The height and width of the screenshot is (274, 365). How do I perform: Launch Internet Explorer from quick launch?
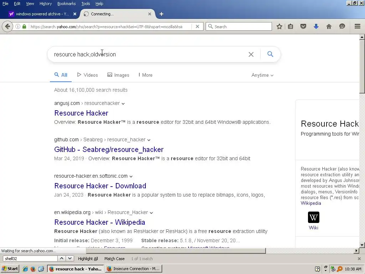(x=25, y=269)
